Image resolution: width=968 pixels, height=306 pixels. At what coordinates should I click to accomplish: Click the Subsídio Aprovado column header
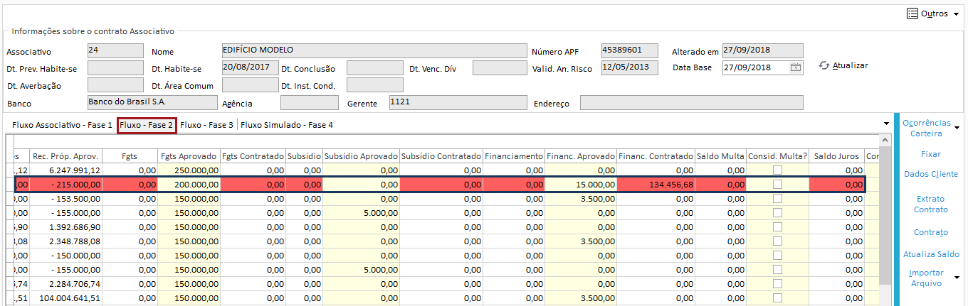click(360, 155)
